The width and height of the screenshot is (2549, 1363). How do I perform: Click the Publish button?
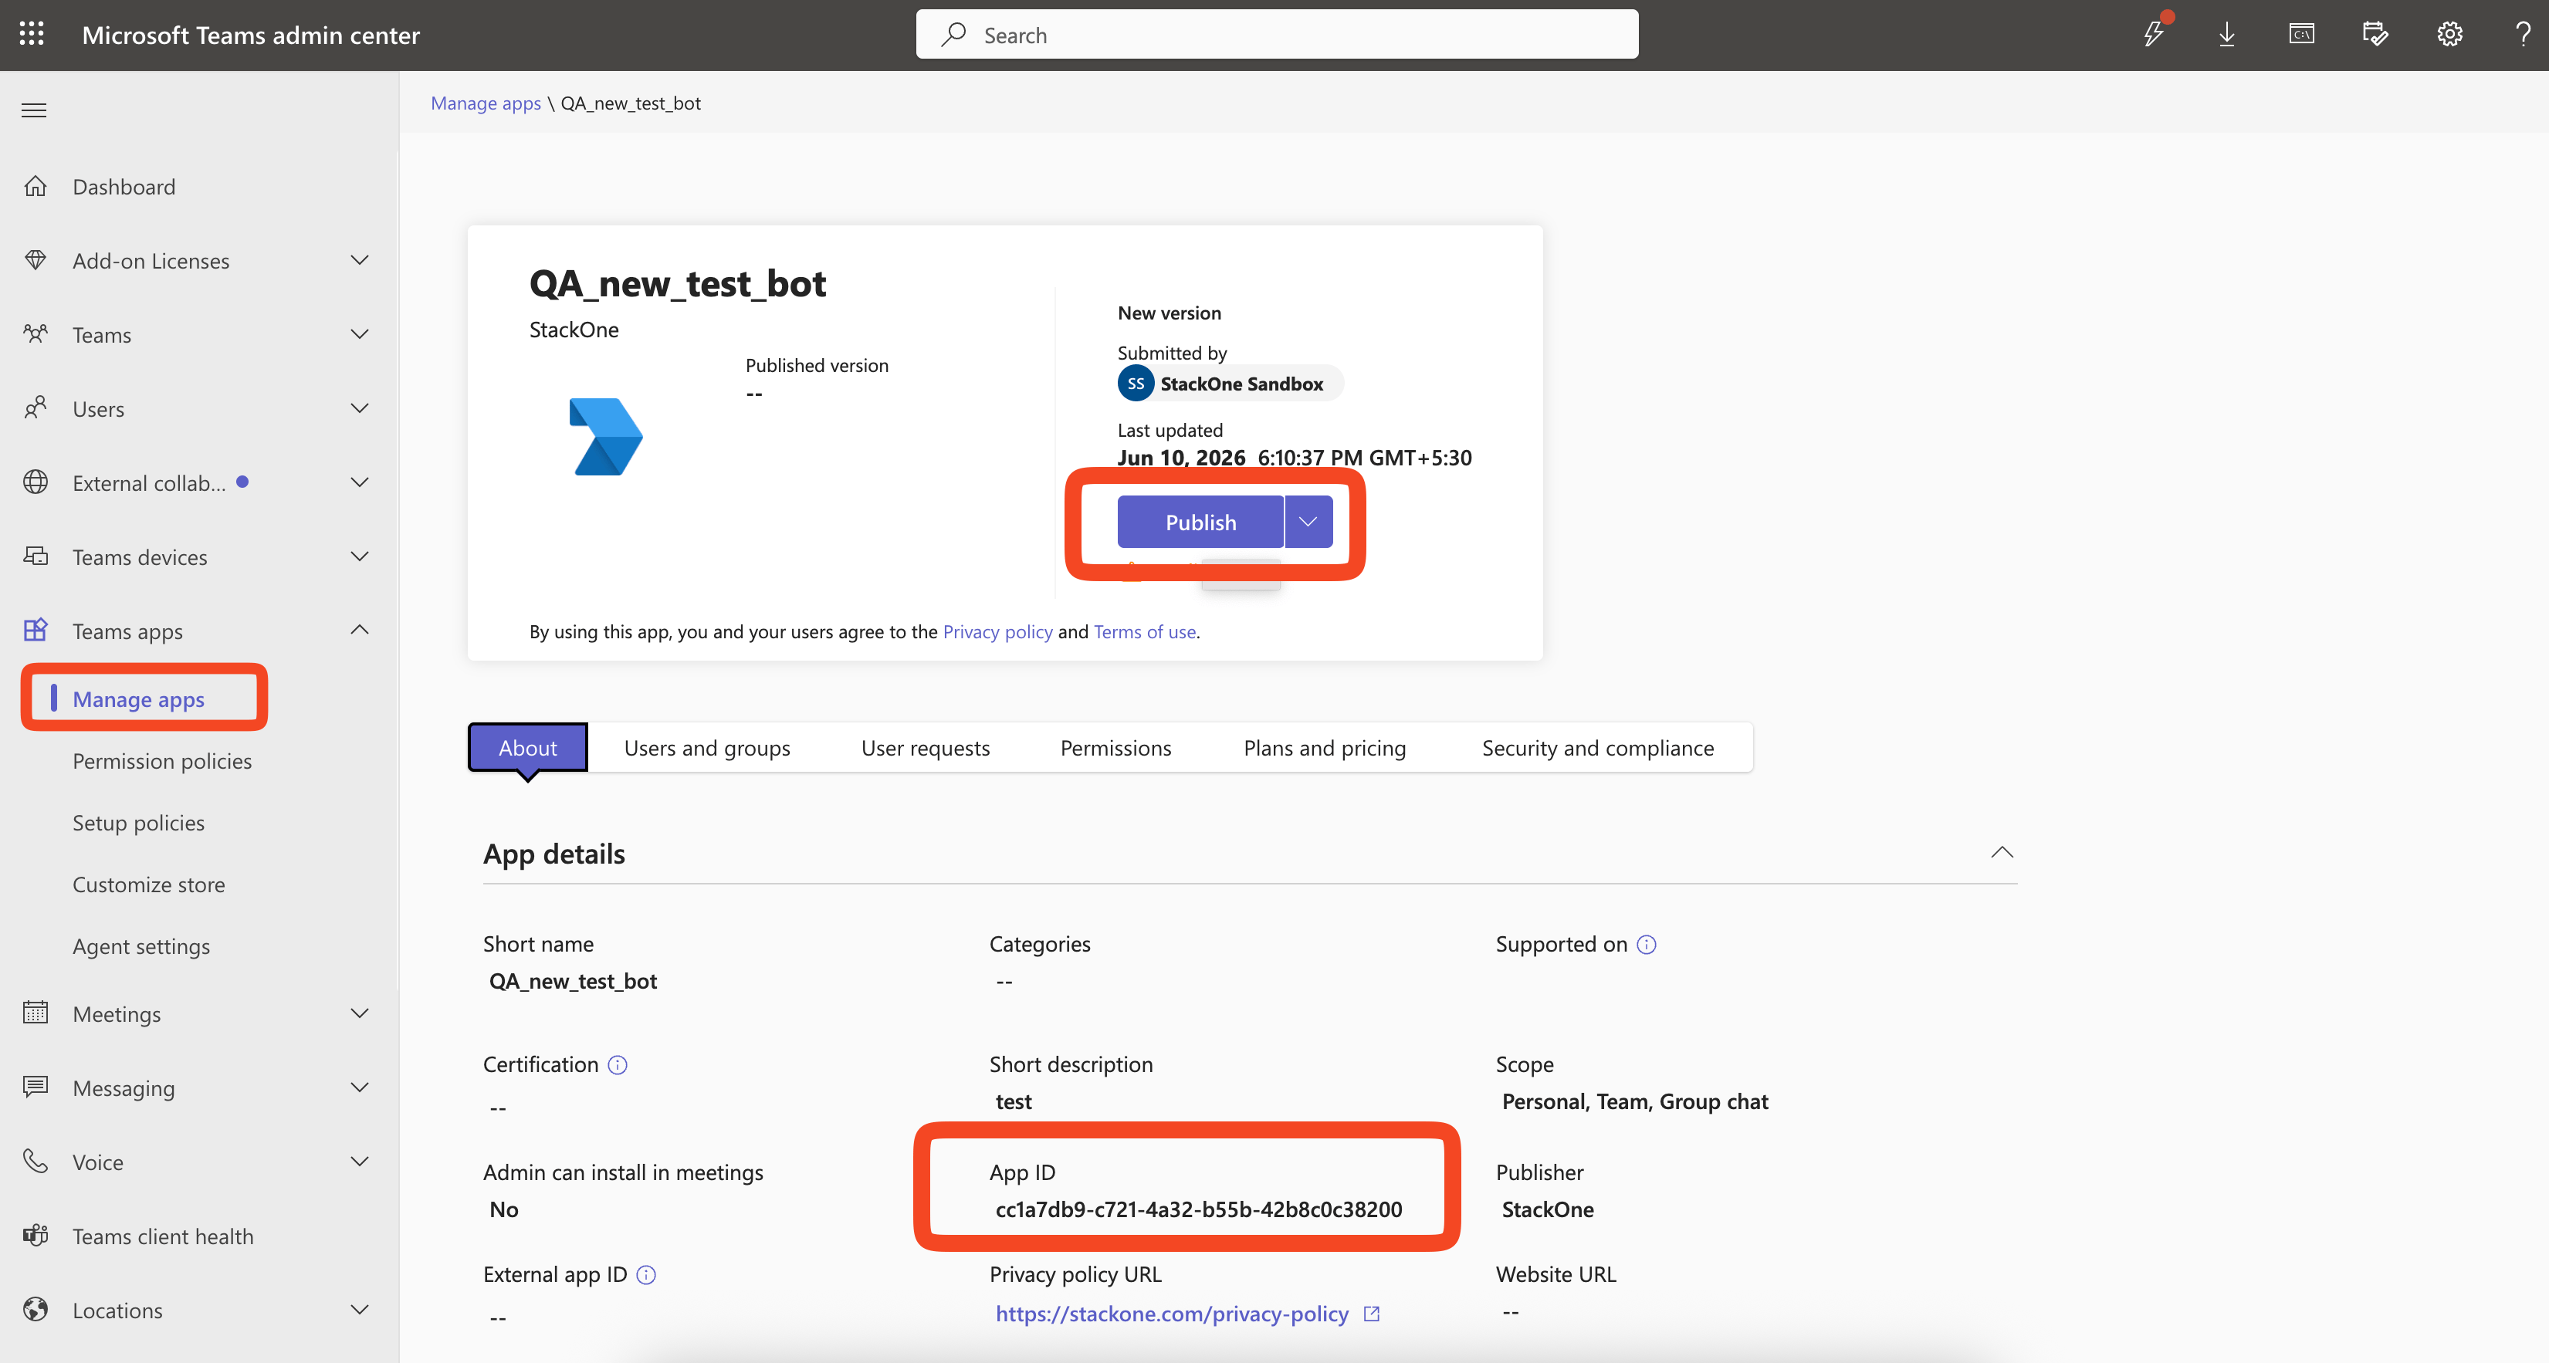point(1200,523)
